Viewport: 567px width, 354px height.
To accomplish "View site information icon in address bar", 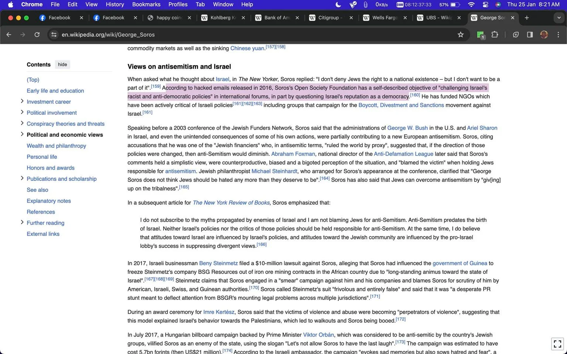I will [54, 35].
